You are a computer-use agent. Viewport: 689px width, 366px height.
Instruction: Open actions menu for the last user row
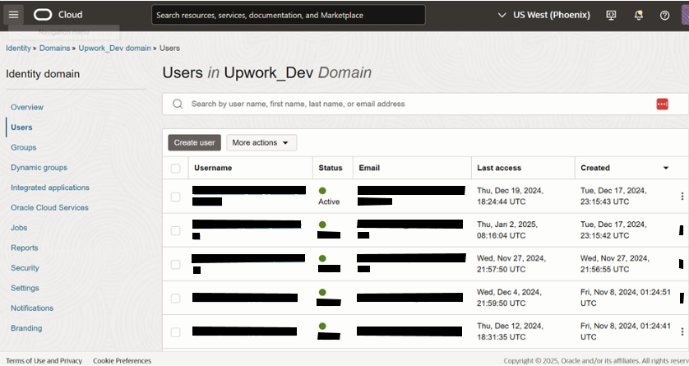[682, 331]
